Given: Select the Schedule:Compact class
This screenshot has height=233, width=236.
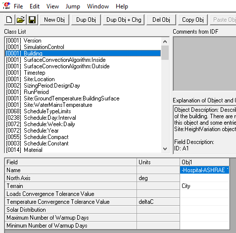Looking at the screenshot, I should (x=83, y=137).
